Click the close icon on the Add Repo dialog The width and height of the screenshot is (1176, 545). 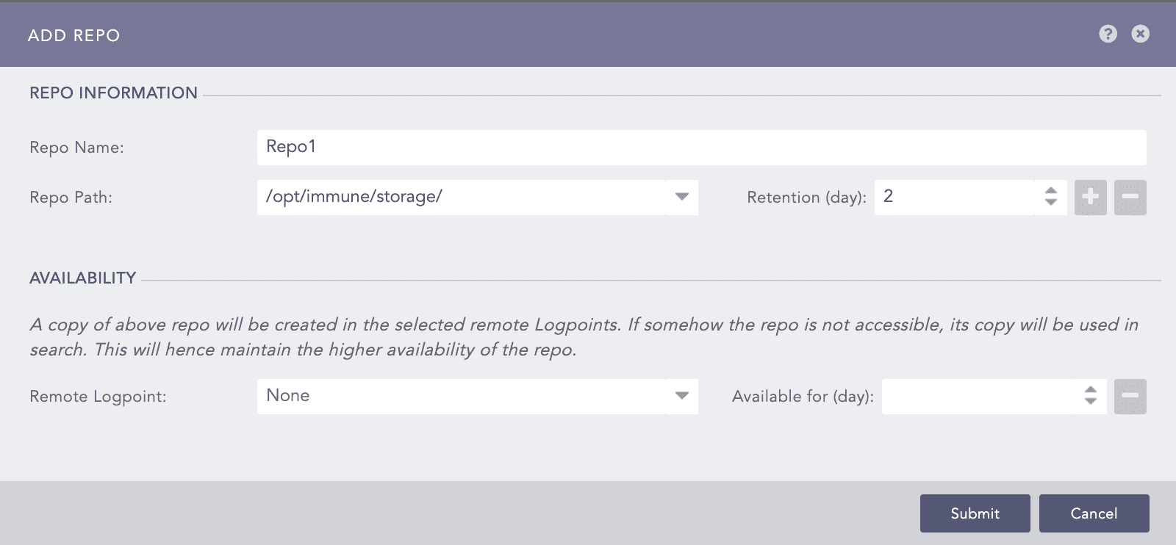1140,34
